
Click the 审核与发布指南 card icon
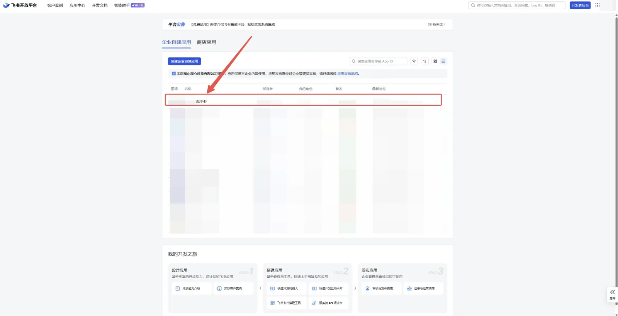point(368,288)
